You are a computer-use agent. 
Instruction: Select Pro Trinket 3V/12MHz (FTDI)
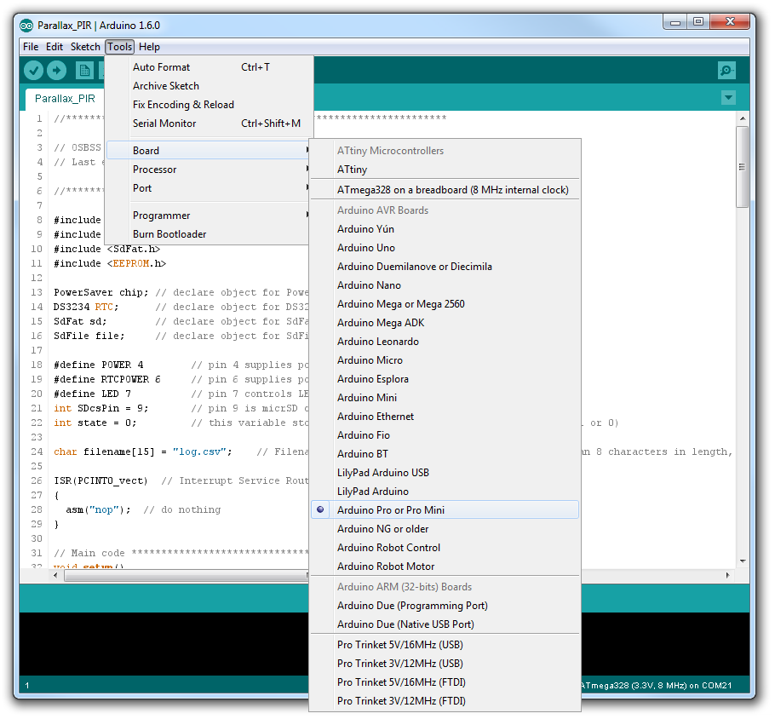coord(445,701)
